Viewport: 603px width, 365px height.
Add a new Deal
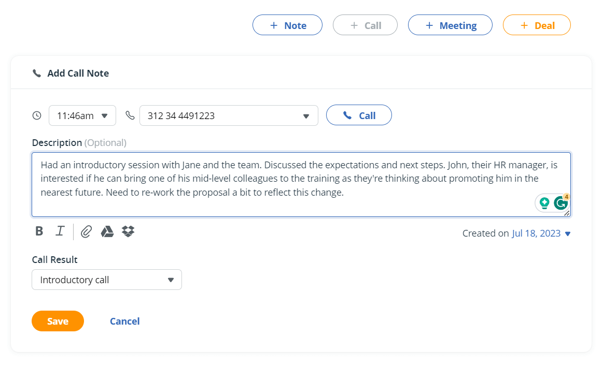(x=537, y=24)
